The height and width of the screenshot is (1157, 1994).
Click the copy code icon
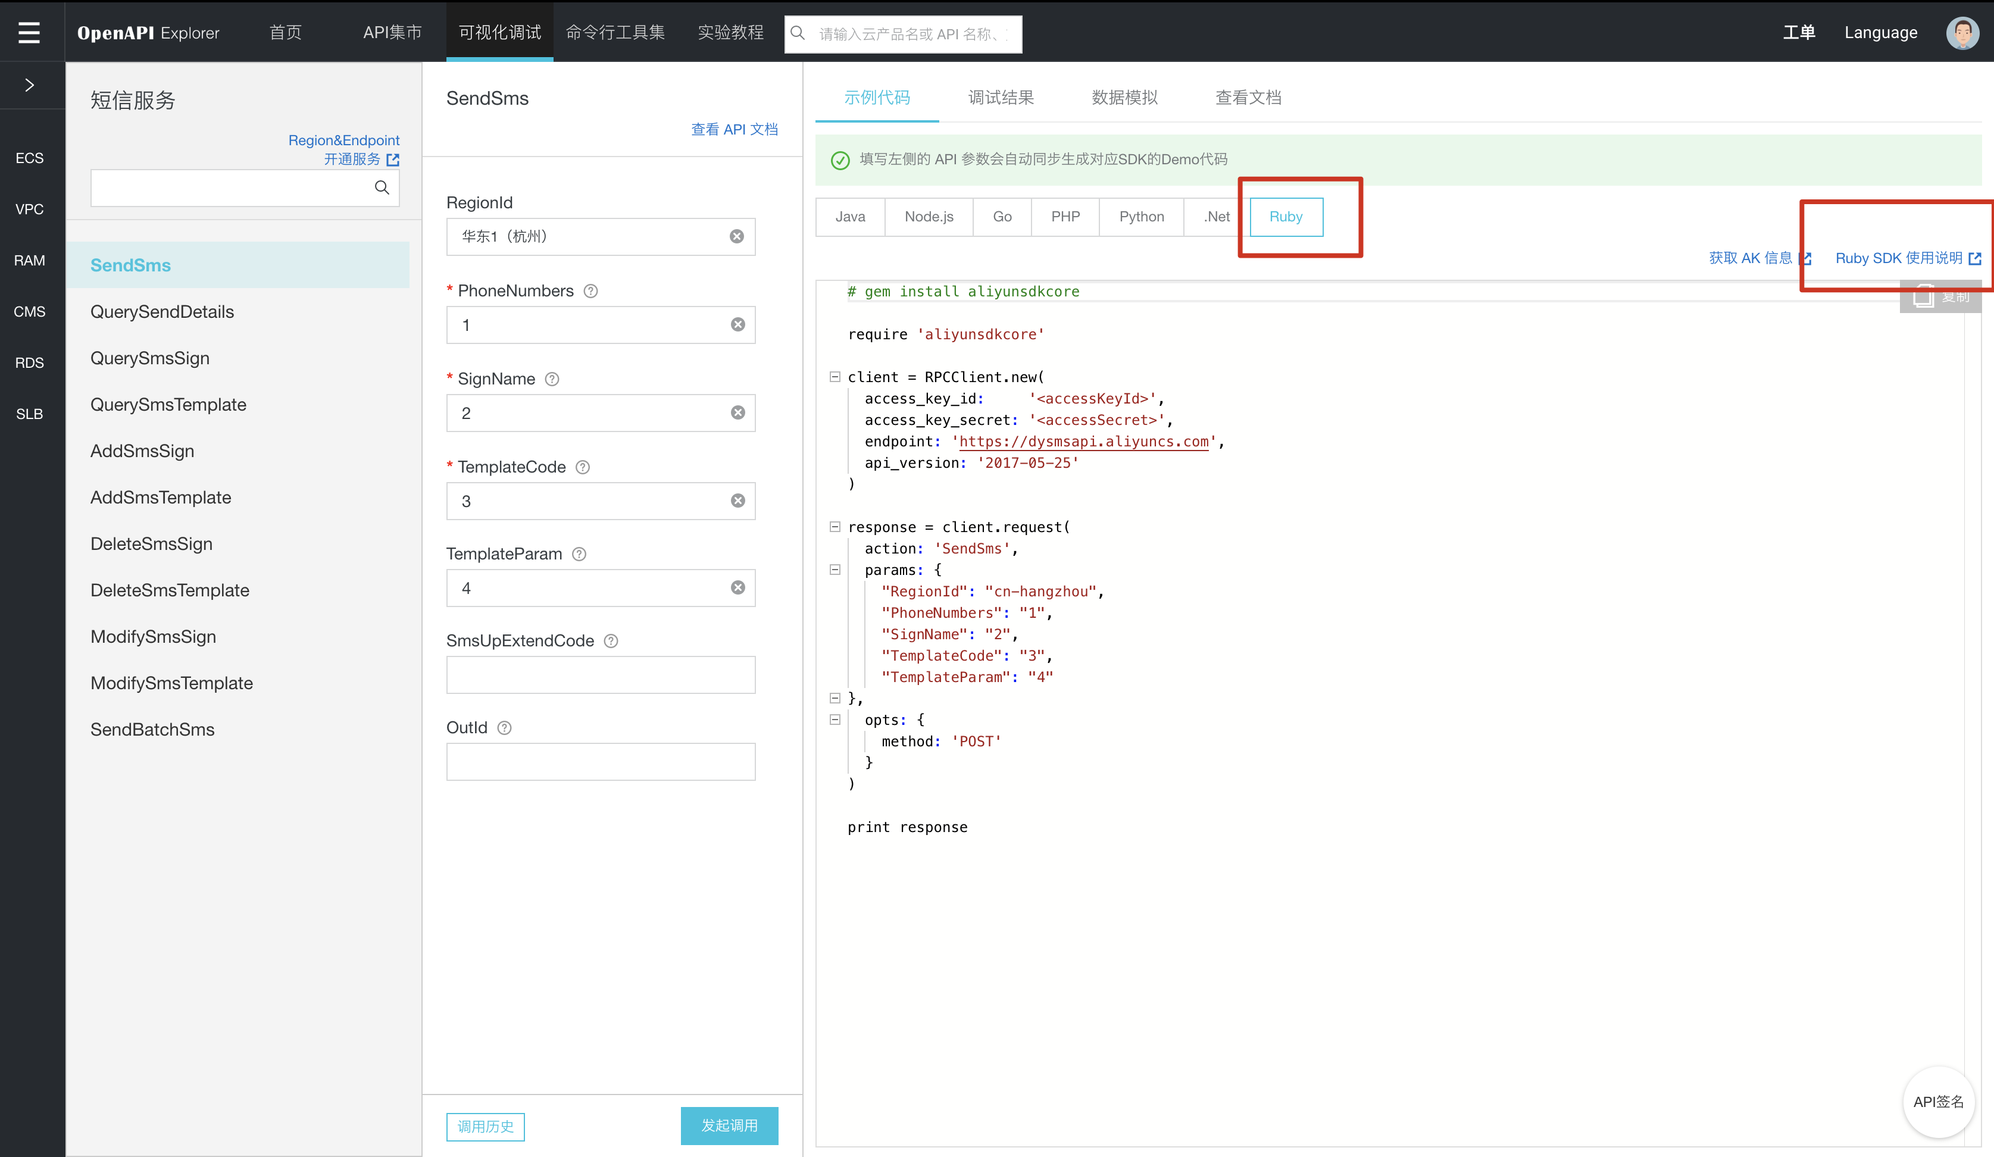point(1924,297)
